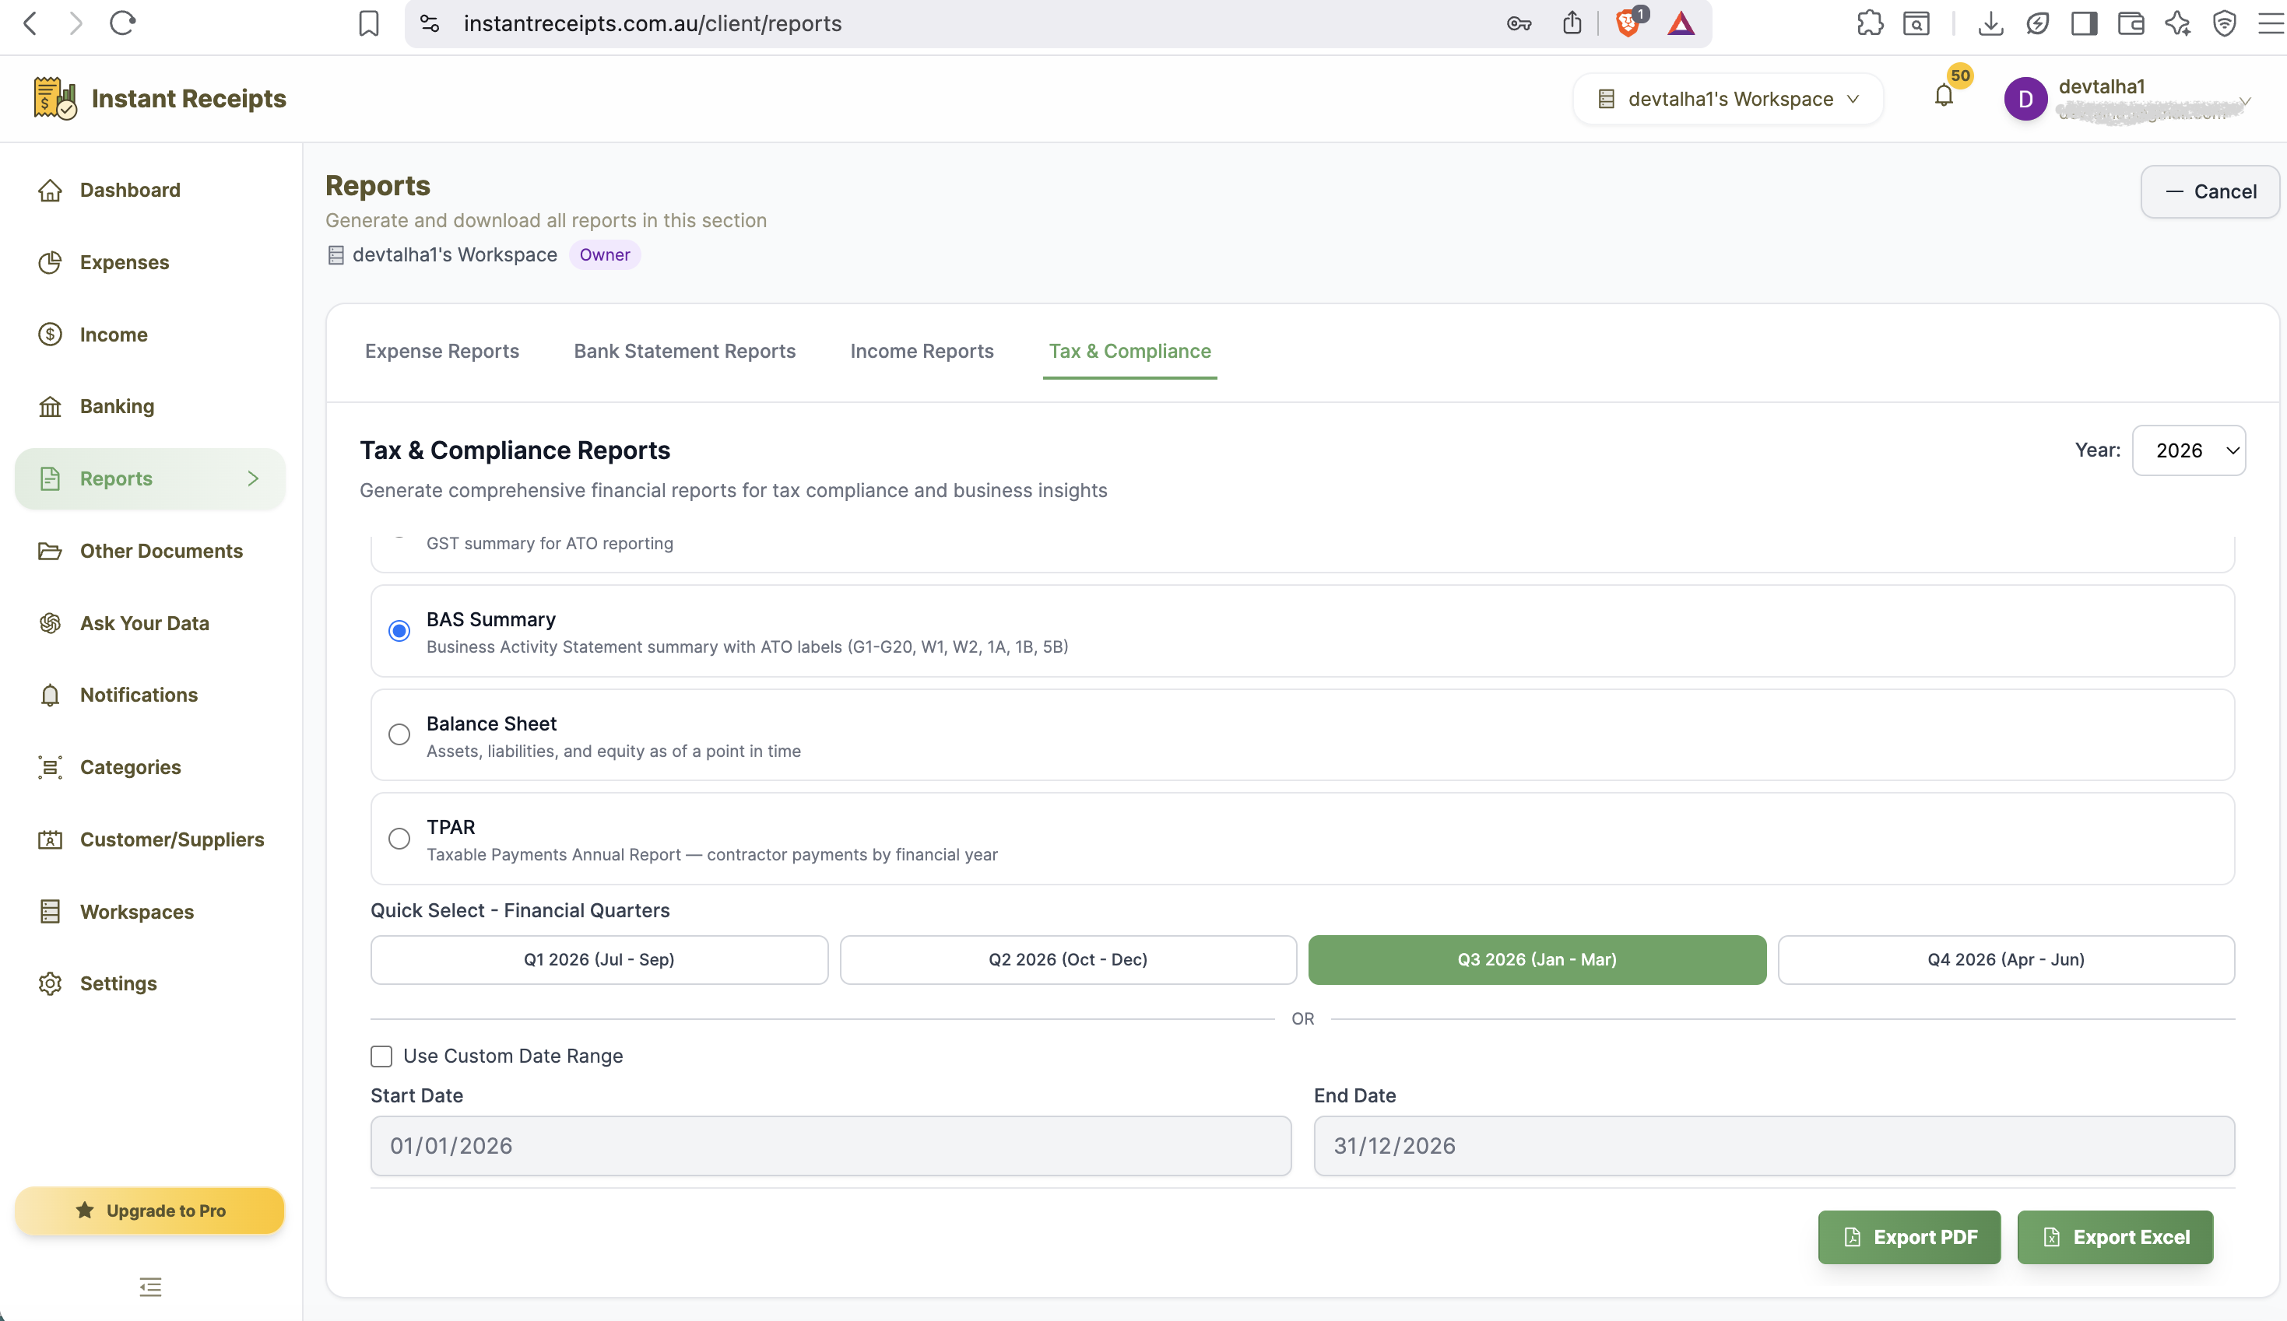The width and height of the screenshot is (2287, 1321).
Task: Open Customer/Suppliers in the sidebar
Action: [149, 839]
